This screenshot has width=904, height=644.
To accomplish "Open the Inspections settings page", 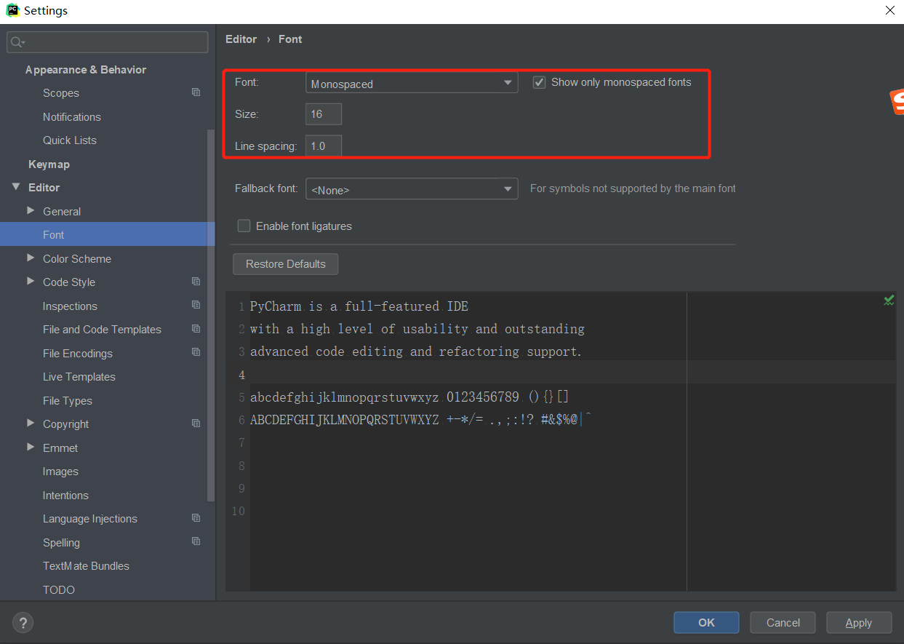I will [x=70, y=306].
